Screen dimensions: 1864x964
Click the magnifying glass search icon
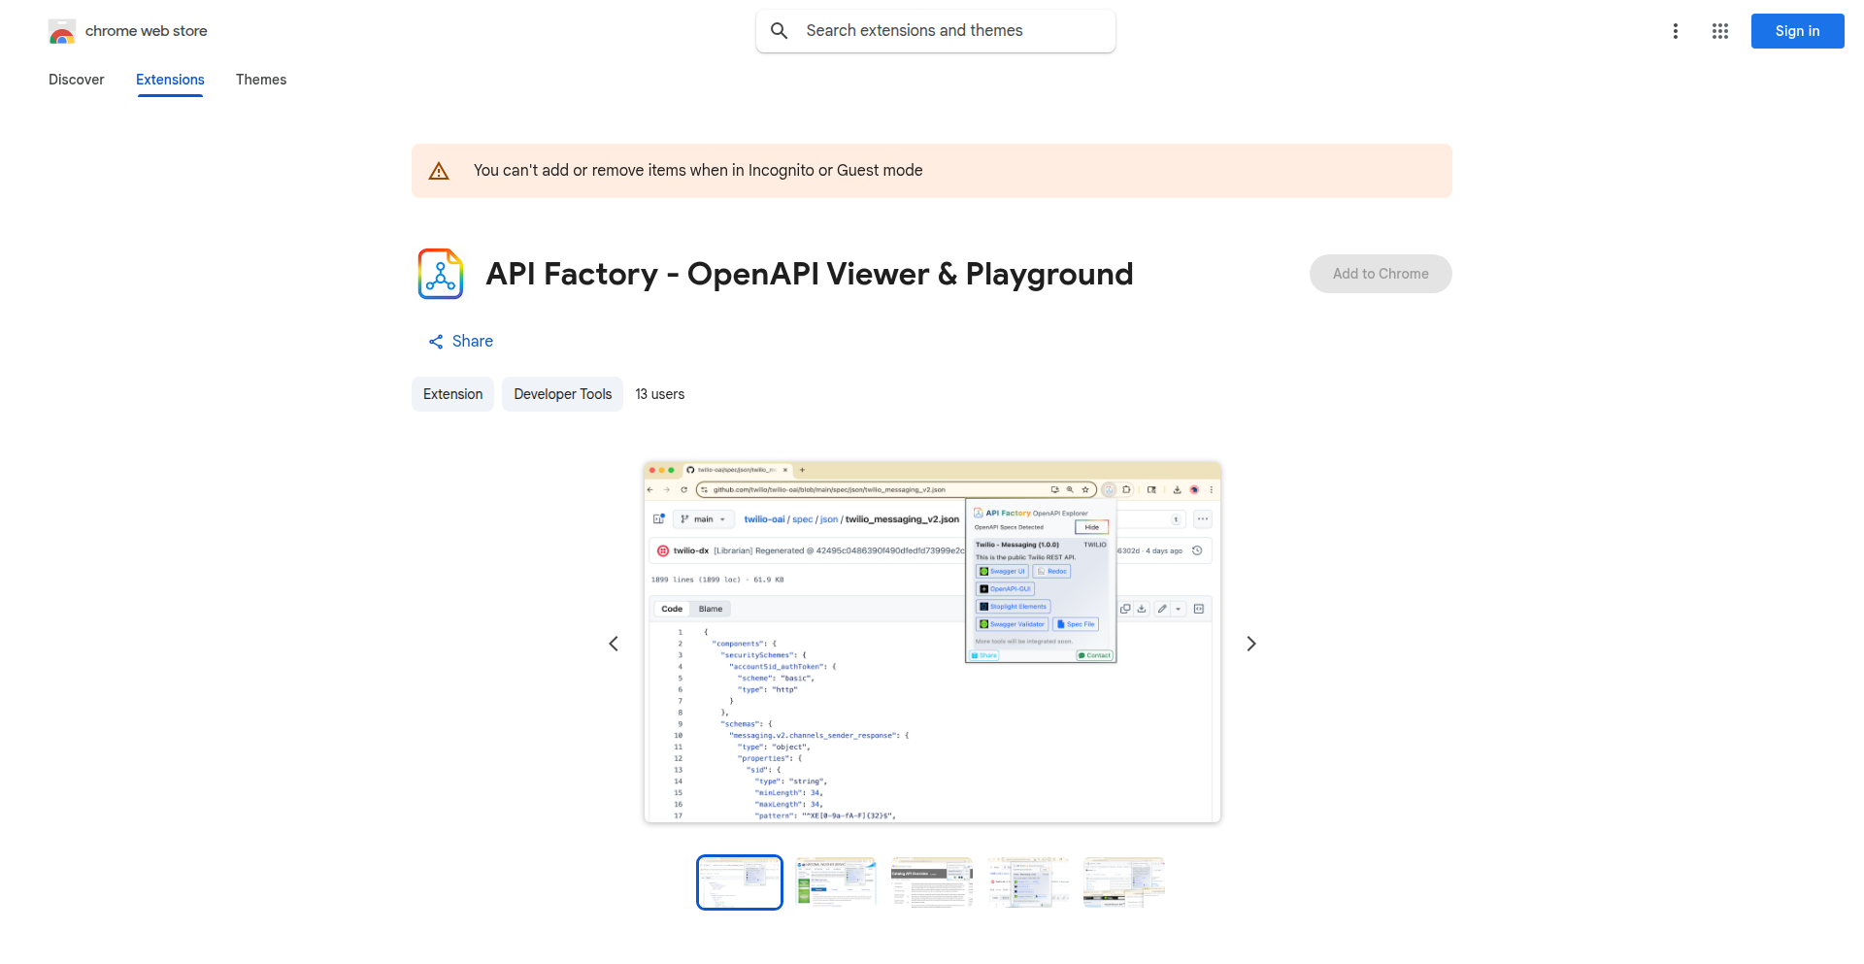coord(779,31)
